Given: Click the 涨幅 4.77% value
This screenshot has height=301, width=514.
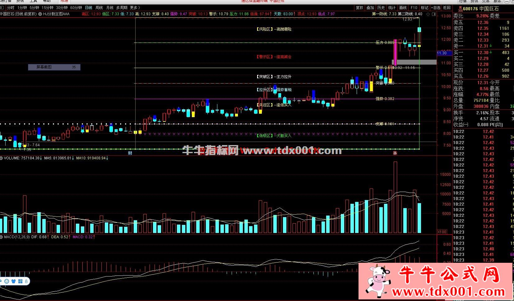Looking at the screenshot, I should [482, 94].
